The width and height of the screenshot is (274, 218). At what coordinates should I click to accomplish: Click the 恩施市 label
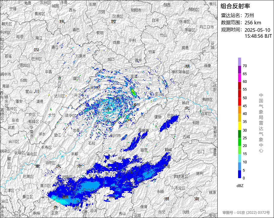pyautogui.click(x=144, y=130)
